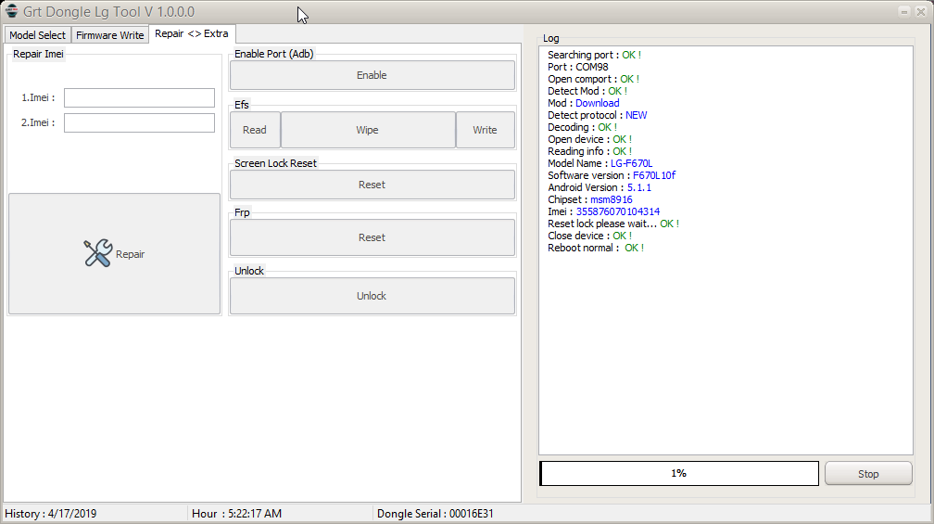Click Decoding : OK log line
934x524 pixels.
tap(582, 128)
